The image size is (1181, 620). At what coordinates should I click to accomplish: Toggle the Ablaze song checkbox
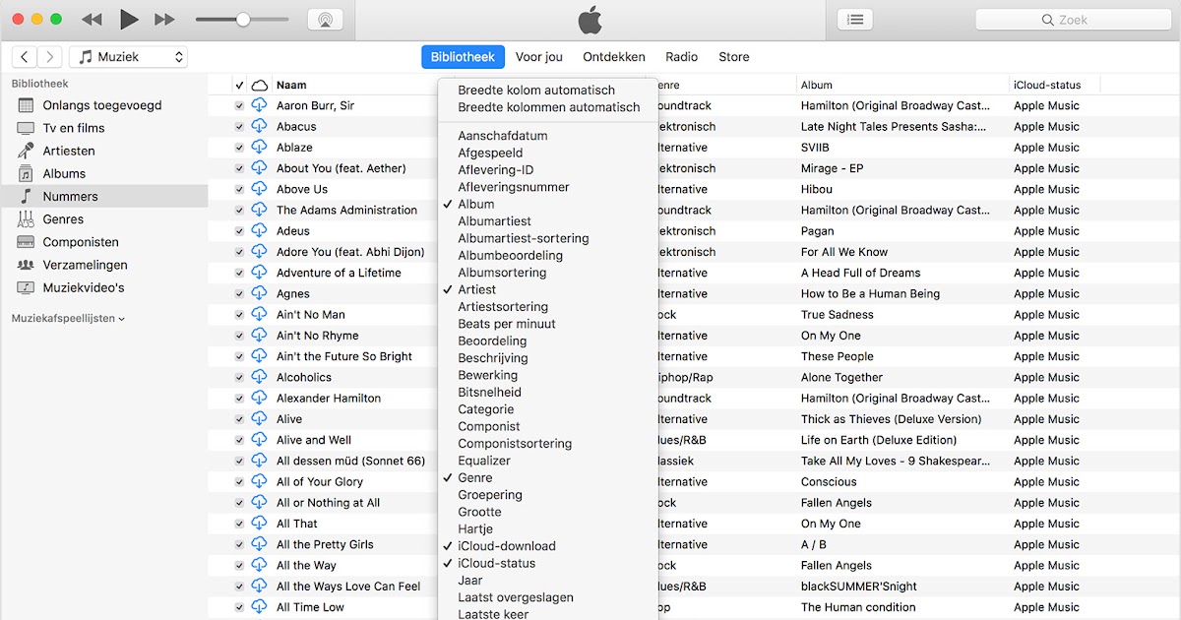coord(239,148)
